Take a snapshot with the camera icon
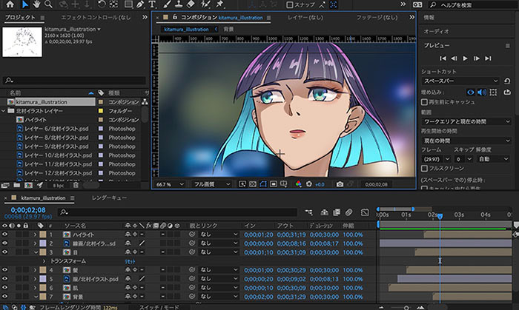The height and width of the screenshot is (310, 519). (340, 184)
